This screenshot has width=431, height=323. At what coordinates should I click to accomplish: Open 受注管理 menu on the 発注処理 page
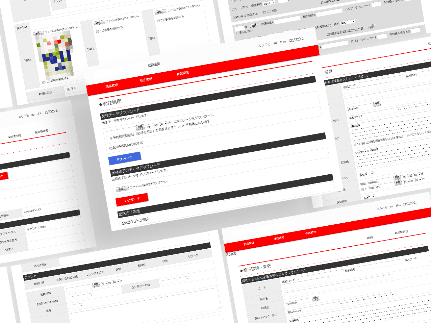pyautogui.click(x=146, y=80)
